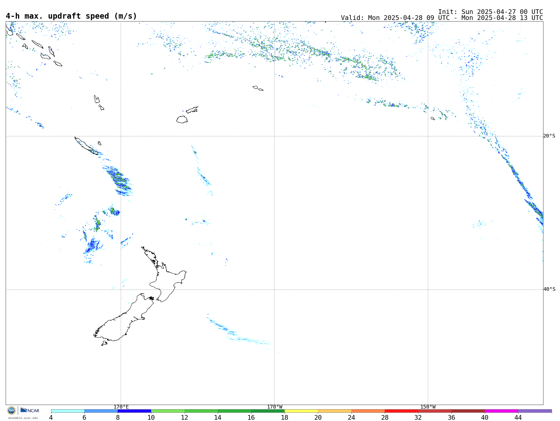
Task: Click colorbar tick label '28'
Action: (x=385, y=417)
